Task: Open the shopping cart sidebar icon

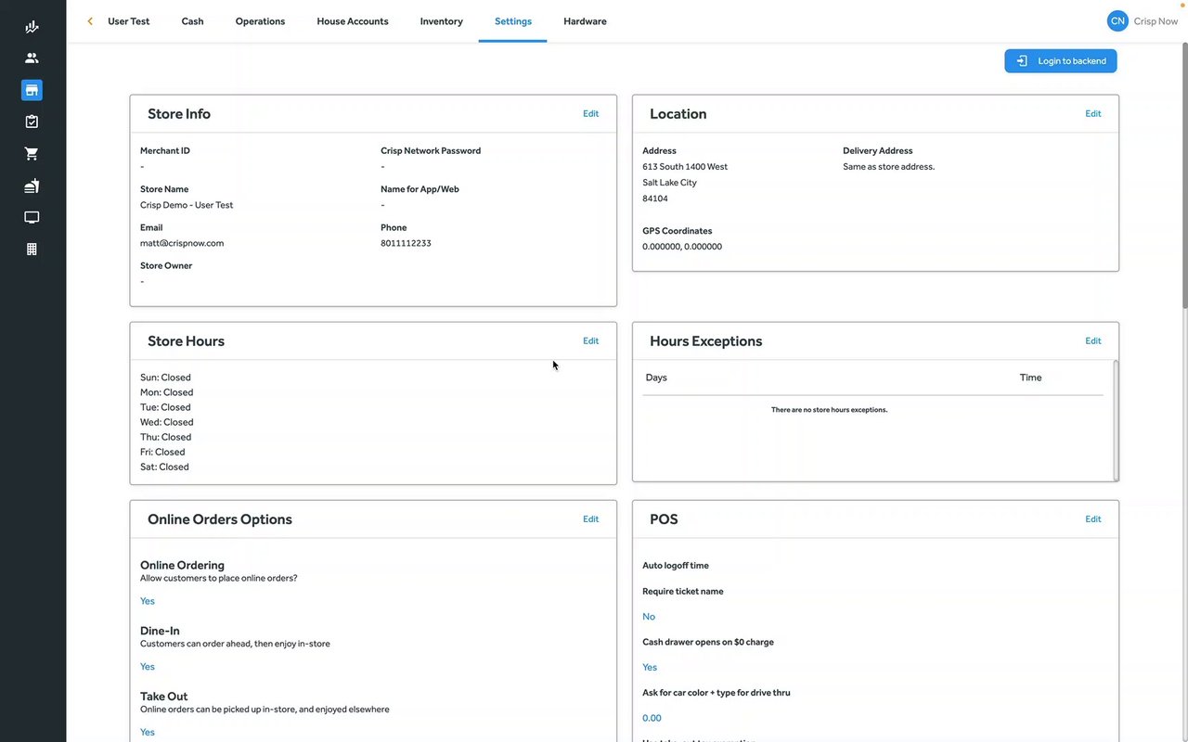Action: (32, 154)
